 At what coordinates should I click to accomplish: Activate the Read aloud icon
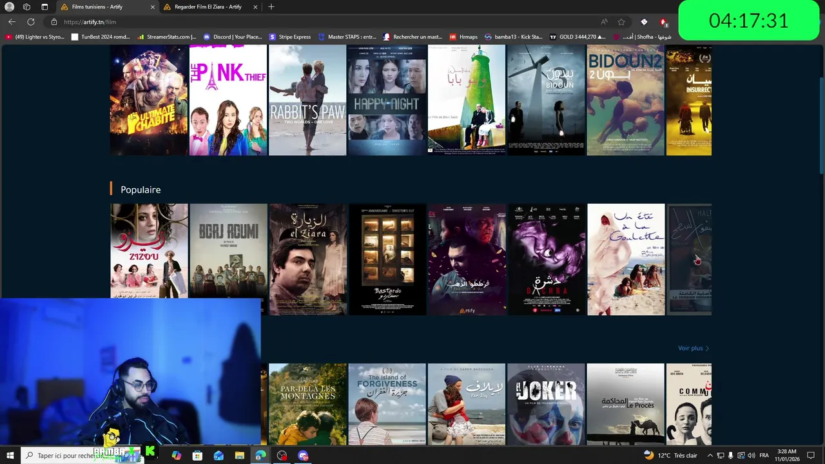click(604, 22)
